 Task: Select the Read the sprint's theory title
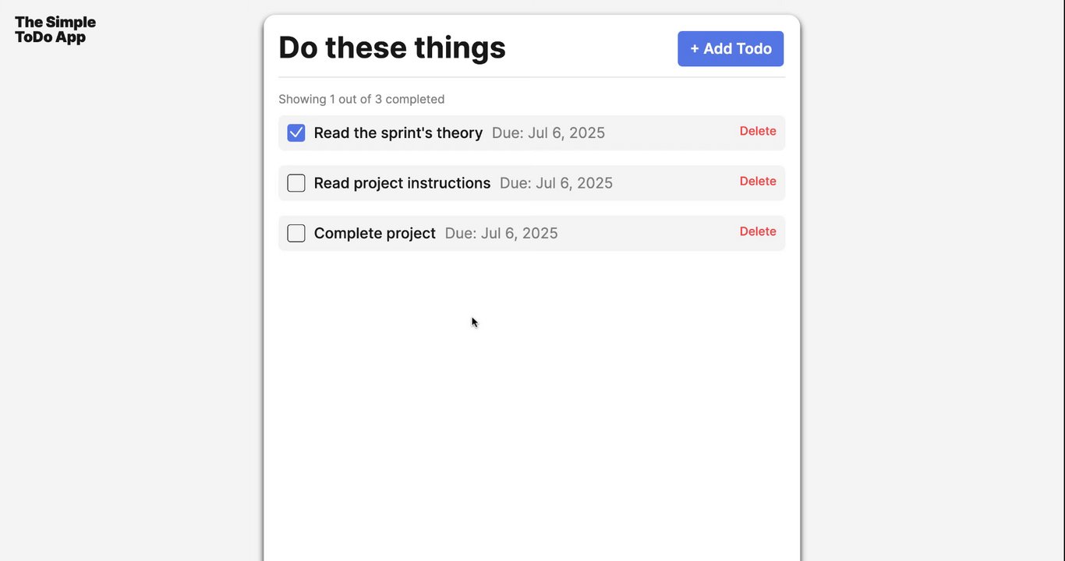coord(398,132)
